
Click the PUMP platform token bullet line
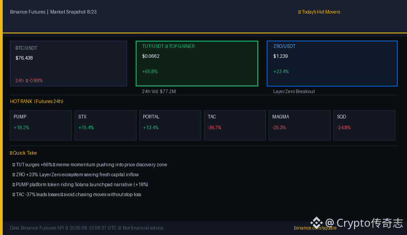click(x=80, y=185)
